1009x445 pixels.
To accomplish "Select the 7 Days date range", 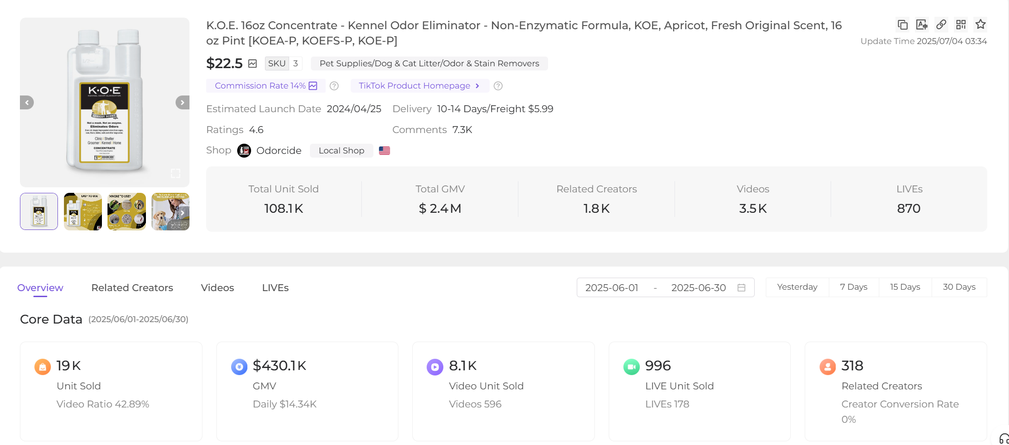I will pyautogui.click(x=853, y=287).
